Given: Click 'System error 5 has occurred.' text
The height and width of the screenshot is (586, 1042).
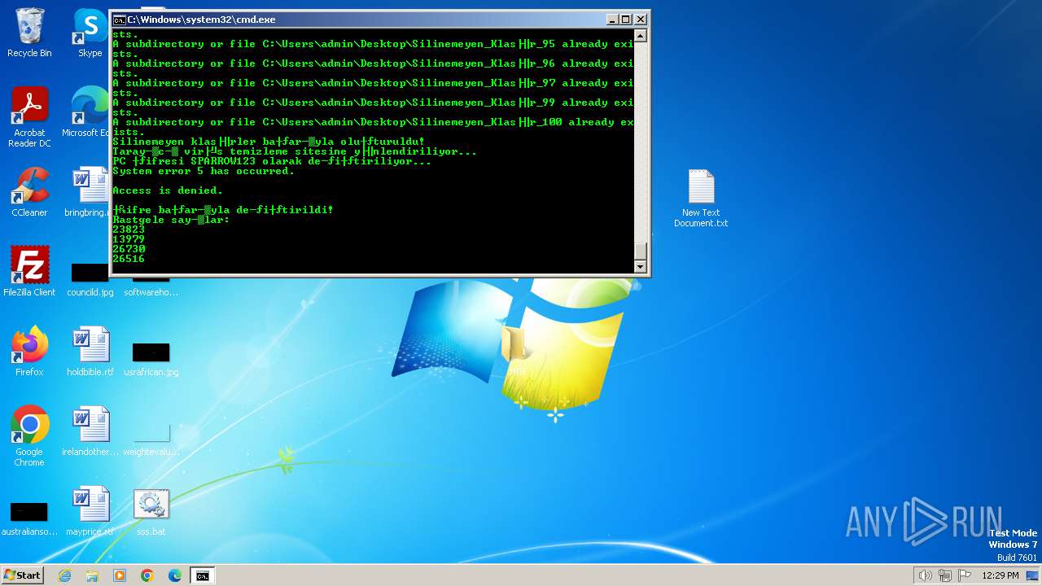Looking at the screenshot, I should (204, 171).
